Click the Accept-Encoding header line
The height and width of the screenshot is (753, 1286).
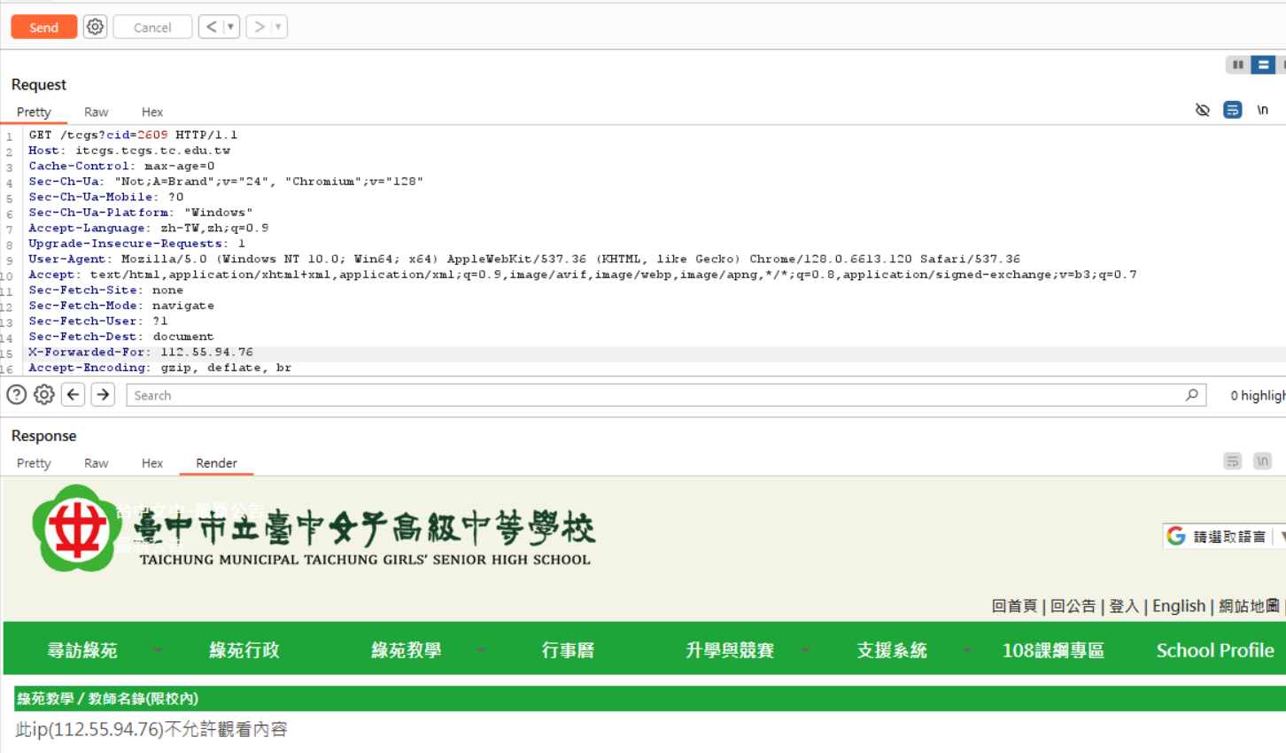(159, 368)
